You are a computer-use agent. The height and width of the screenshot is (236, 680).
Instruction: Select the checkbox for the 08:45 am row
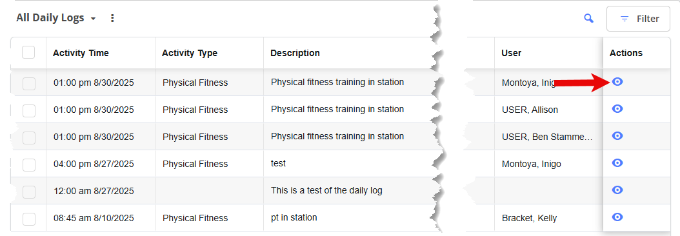[29, 219]
